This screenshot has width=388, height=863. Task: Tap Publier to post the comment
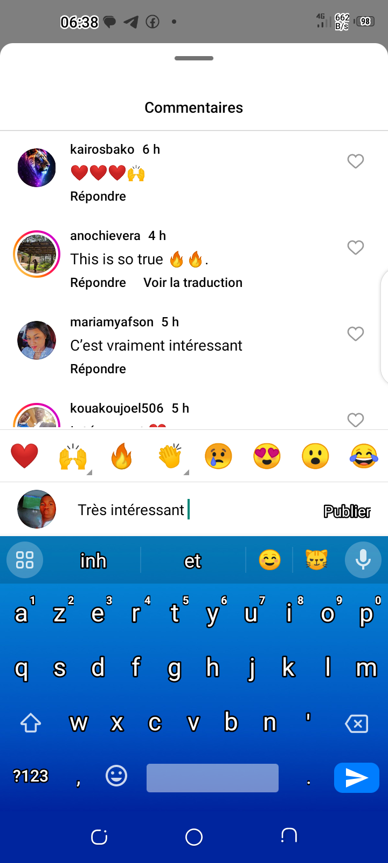point(347,511)
